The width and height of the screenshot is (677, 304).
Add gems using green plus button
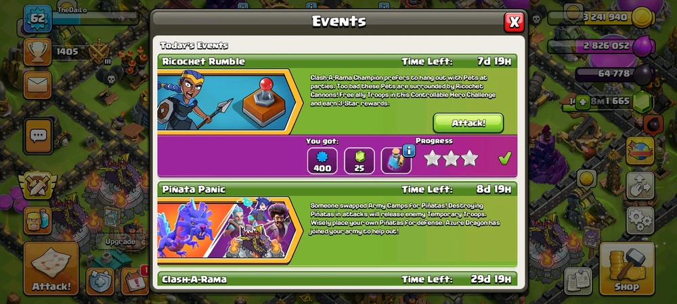click(x=582, y=103)
